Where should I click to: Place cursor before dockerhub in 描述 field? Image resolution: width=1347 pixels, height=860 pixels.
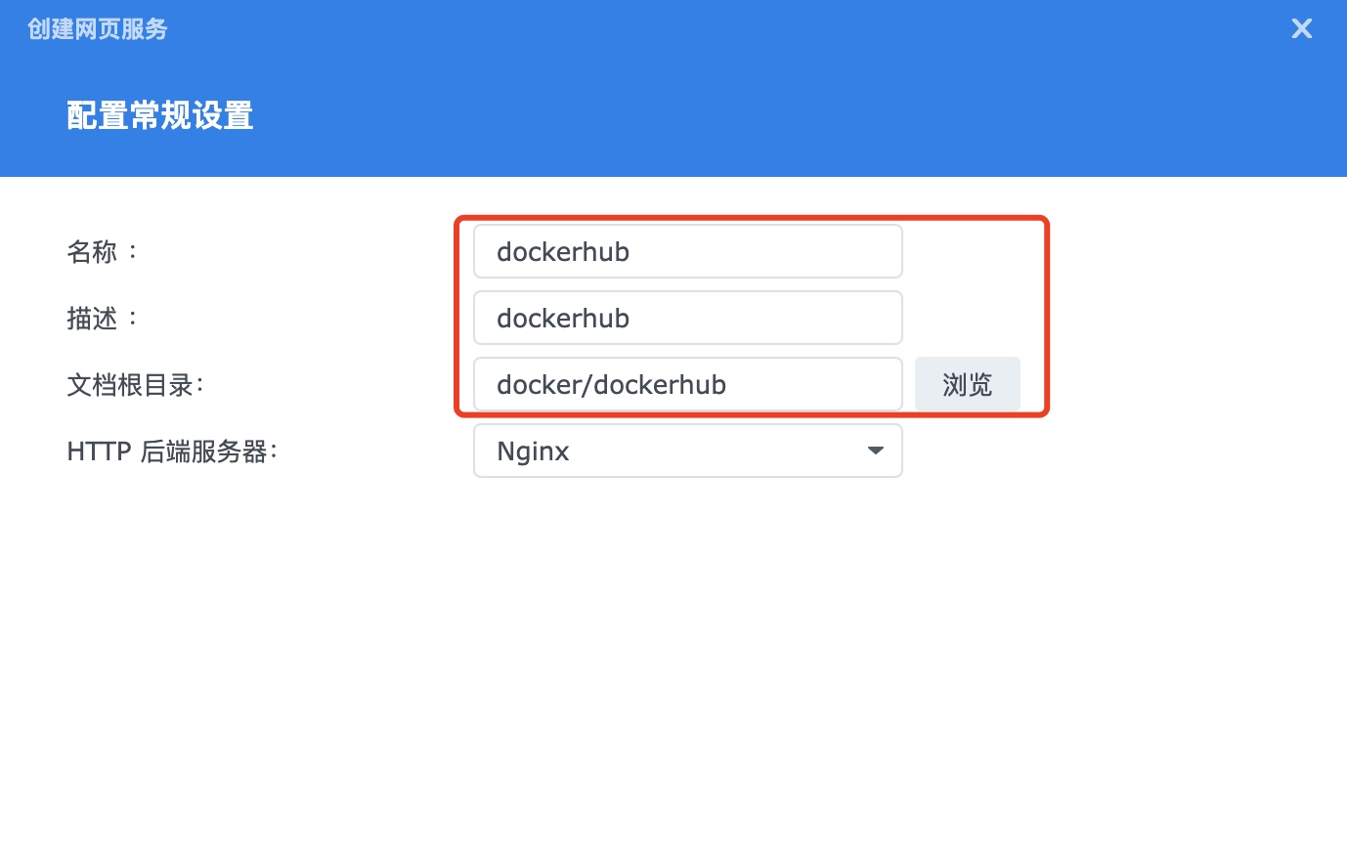pyautogui.click(x=497, y=319)
